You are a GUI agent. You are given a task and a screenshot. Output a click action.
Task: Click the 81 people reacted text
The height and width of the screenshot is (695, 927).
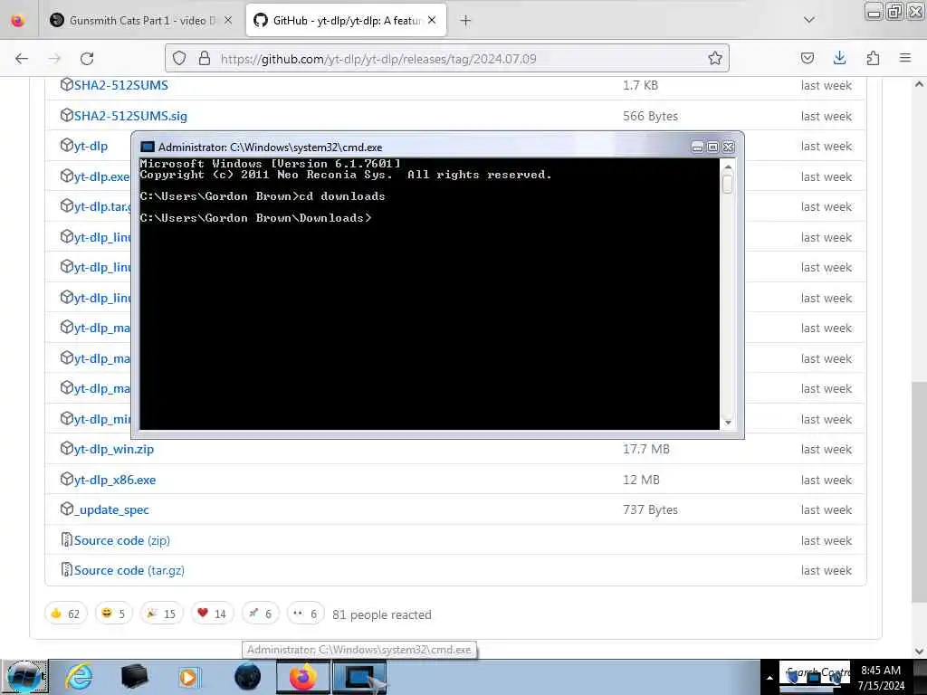coord(382,614)
